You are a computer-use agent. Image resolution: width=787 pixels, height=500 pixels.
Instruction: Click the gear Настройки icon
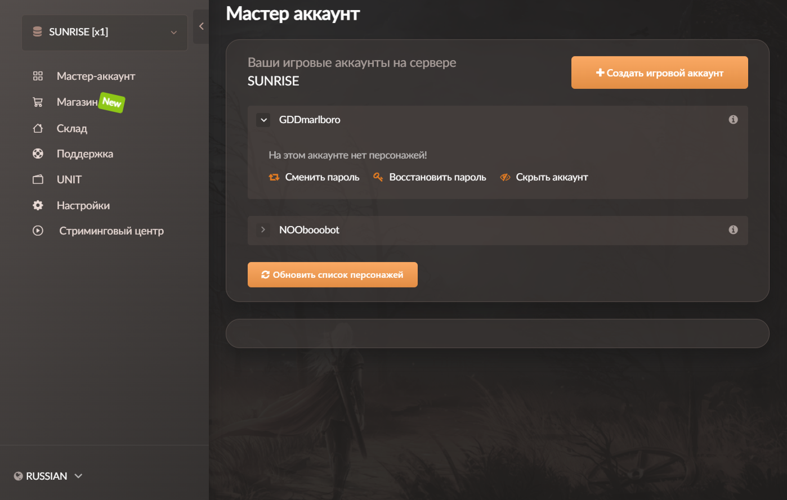click(38, 205)
